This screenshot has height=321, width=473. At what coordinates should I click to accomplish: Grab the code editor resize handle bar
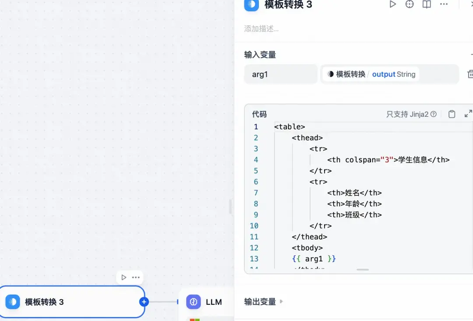coord(363,270)
